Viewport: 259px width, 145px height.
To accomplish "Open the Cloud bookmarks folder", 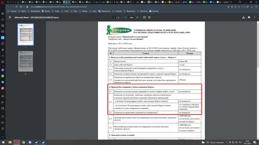I will click(x=65, y=11).
